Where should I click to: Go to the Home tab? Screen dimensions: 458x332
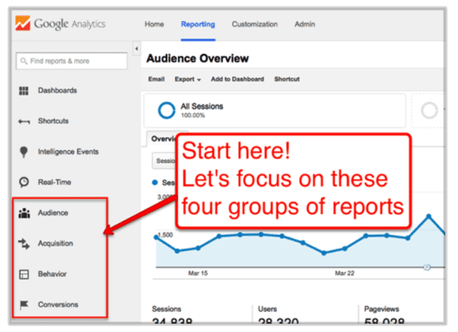click(154, 24)
